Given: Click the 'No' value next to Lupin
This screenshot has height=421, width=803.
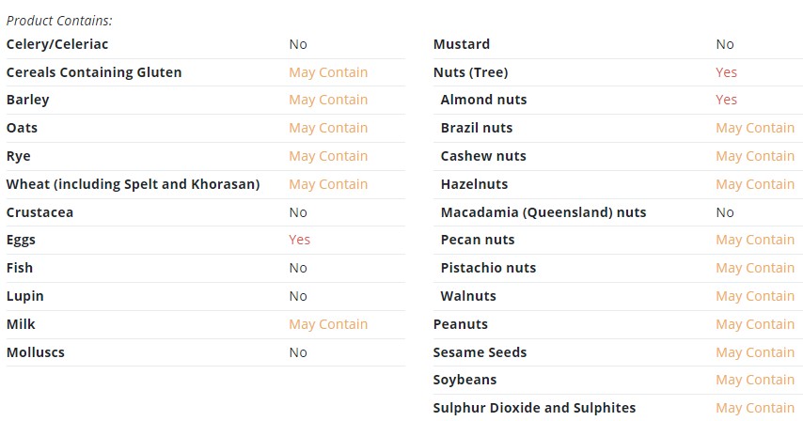Looking at the screenshot, I should (298, 296).
